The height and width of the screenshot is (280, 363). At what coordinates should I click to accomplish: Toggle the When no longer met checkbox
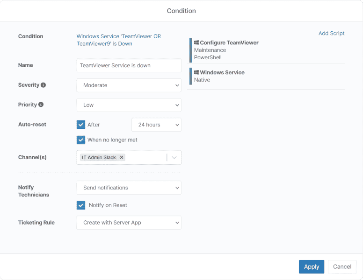point(81,140)
